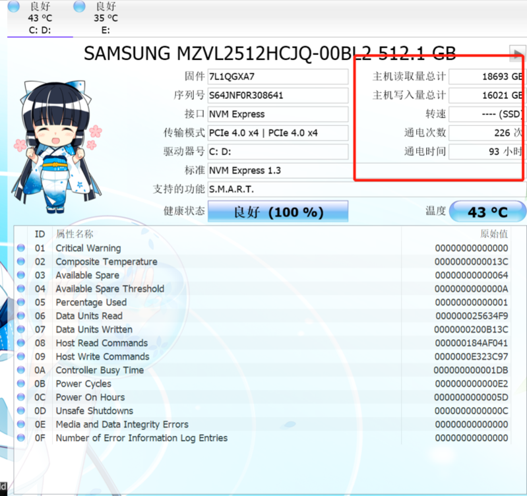Click the status orb for Unsafe Shutdowns
Screen dimensions: 527x496
pyautogui.click(x=21, y=411)
